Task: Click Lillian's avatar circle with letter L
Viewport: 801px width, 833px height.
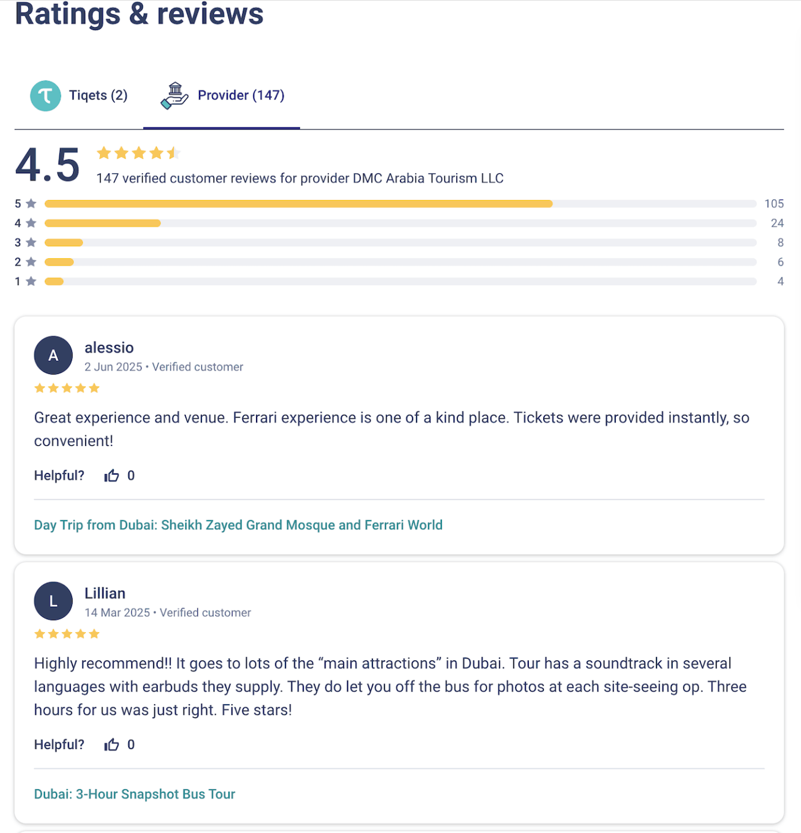Action: [53, 601]
